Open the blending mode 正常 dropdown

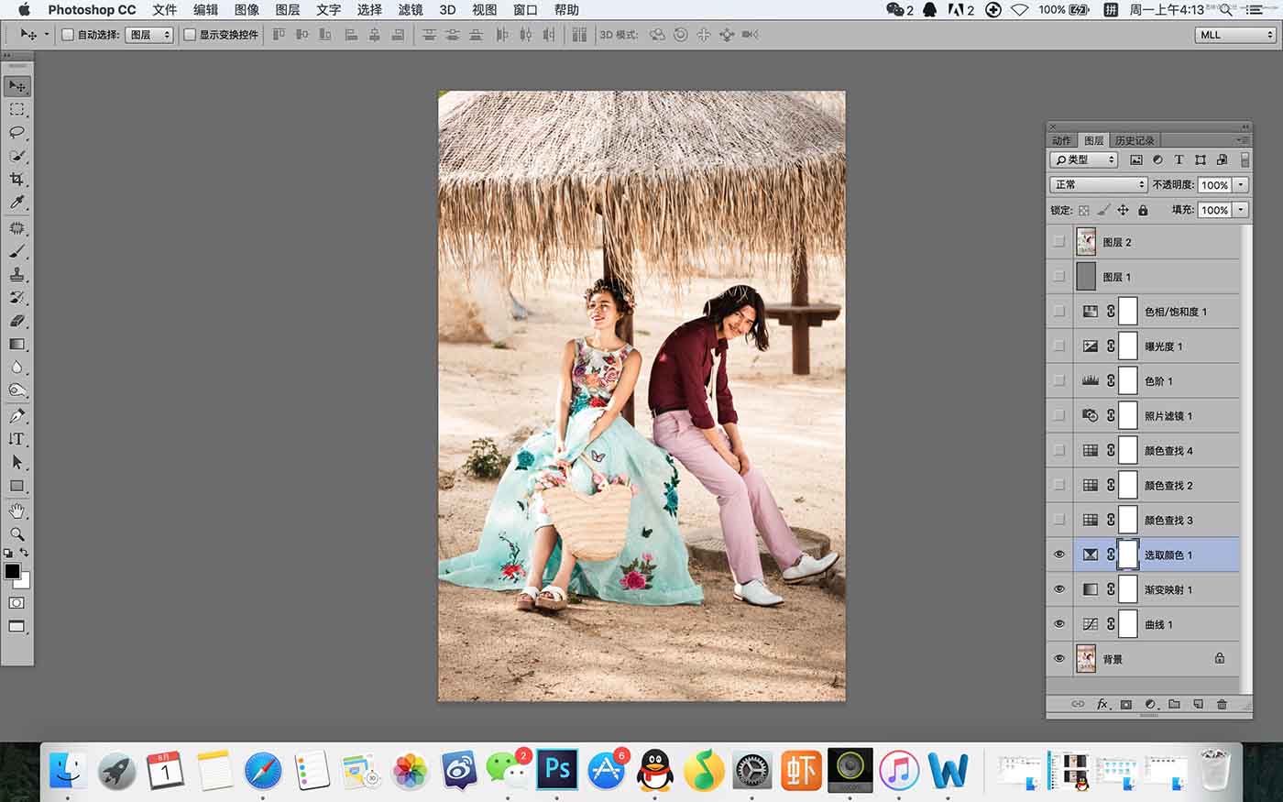pos(1097,184)
